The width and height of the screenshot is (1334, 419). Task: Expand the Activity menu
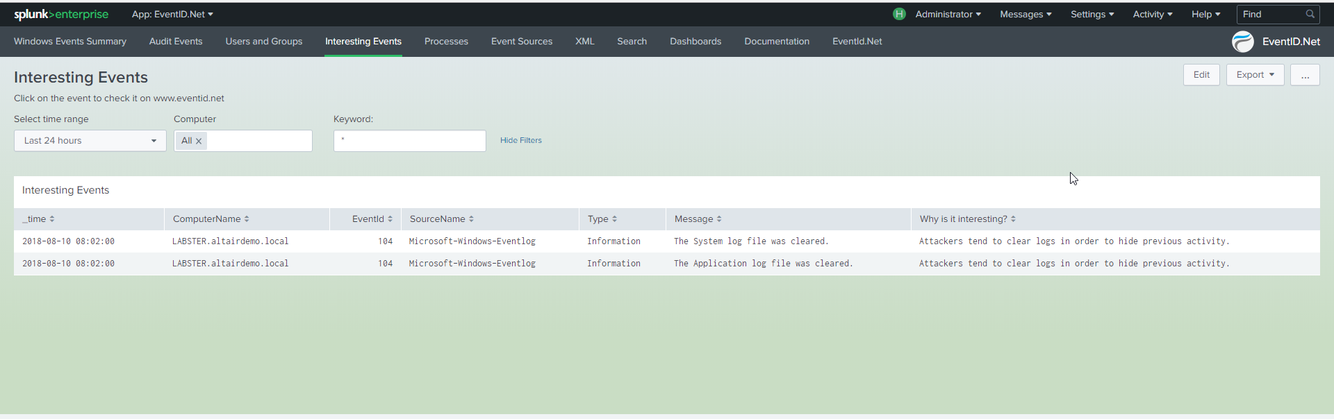(1153, 14)
